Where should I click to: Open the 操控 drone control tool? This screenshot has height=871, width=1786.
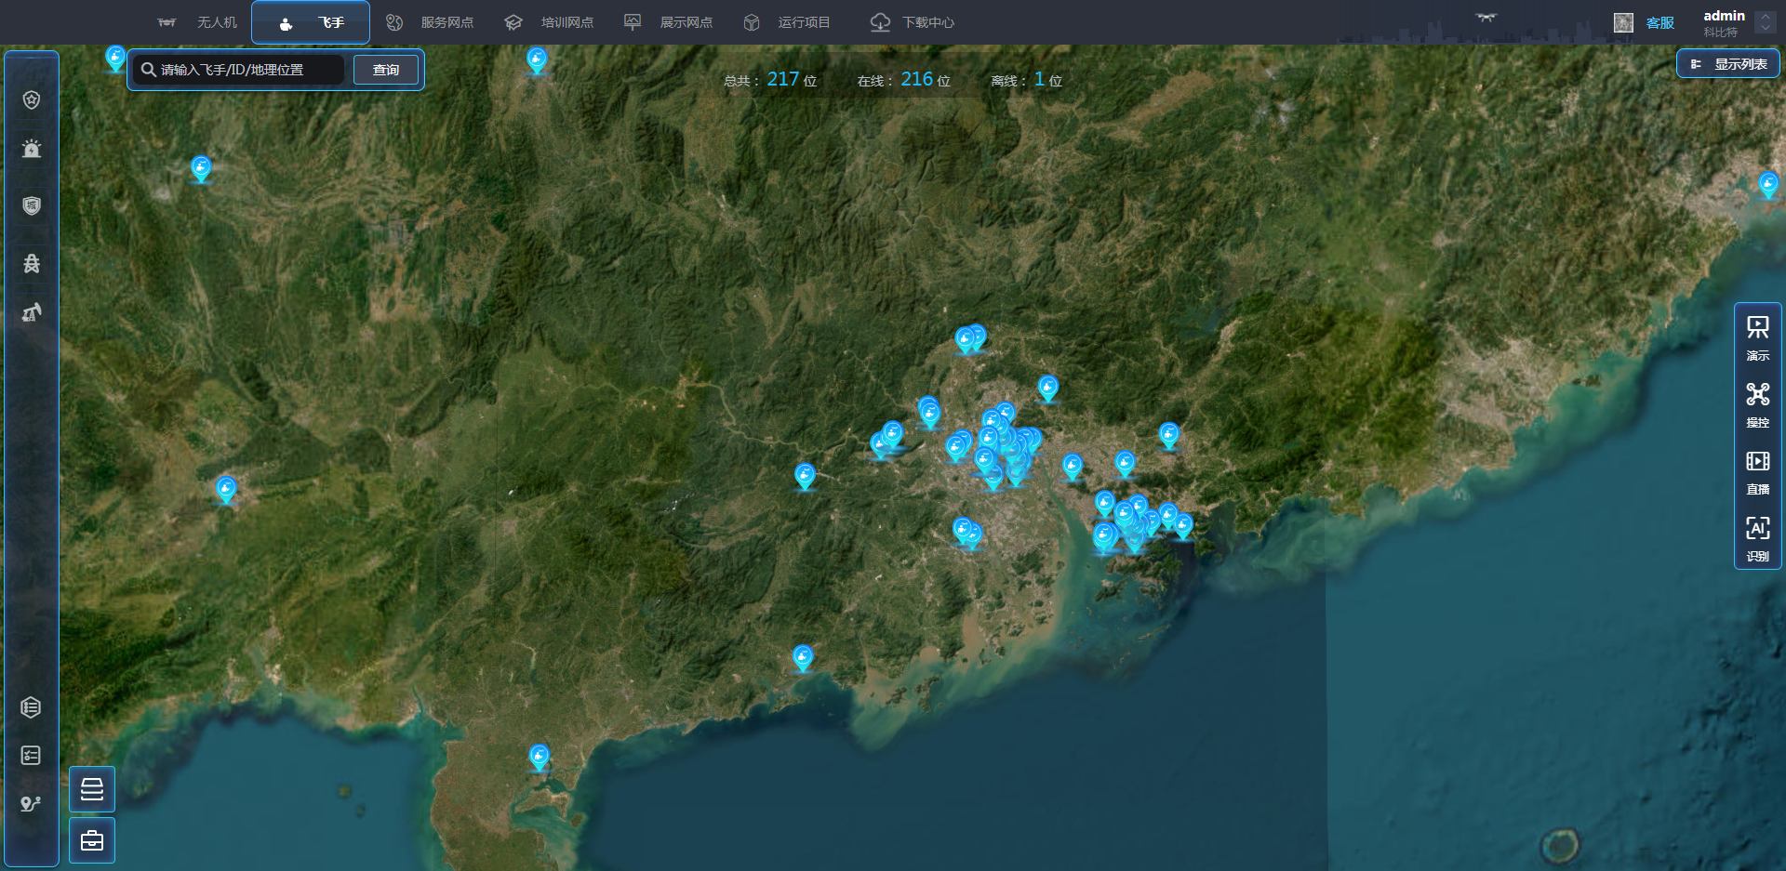(x=1758, y=405)
